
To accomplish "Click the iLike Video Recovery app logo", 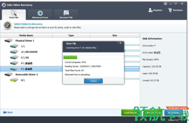I will 4,5.
